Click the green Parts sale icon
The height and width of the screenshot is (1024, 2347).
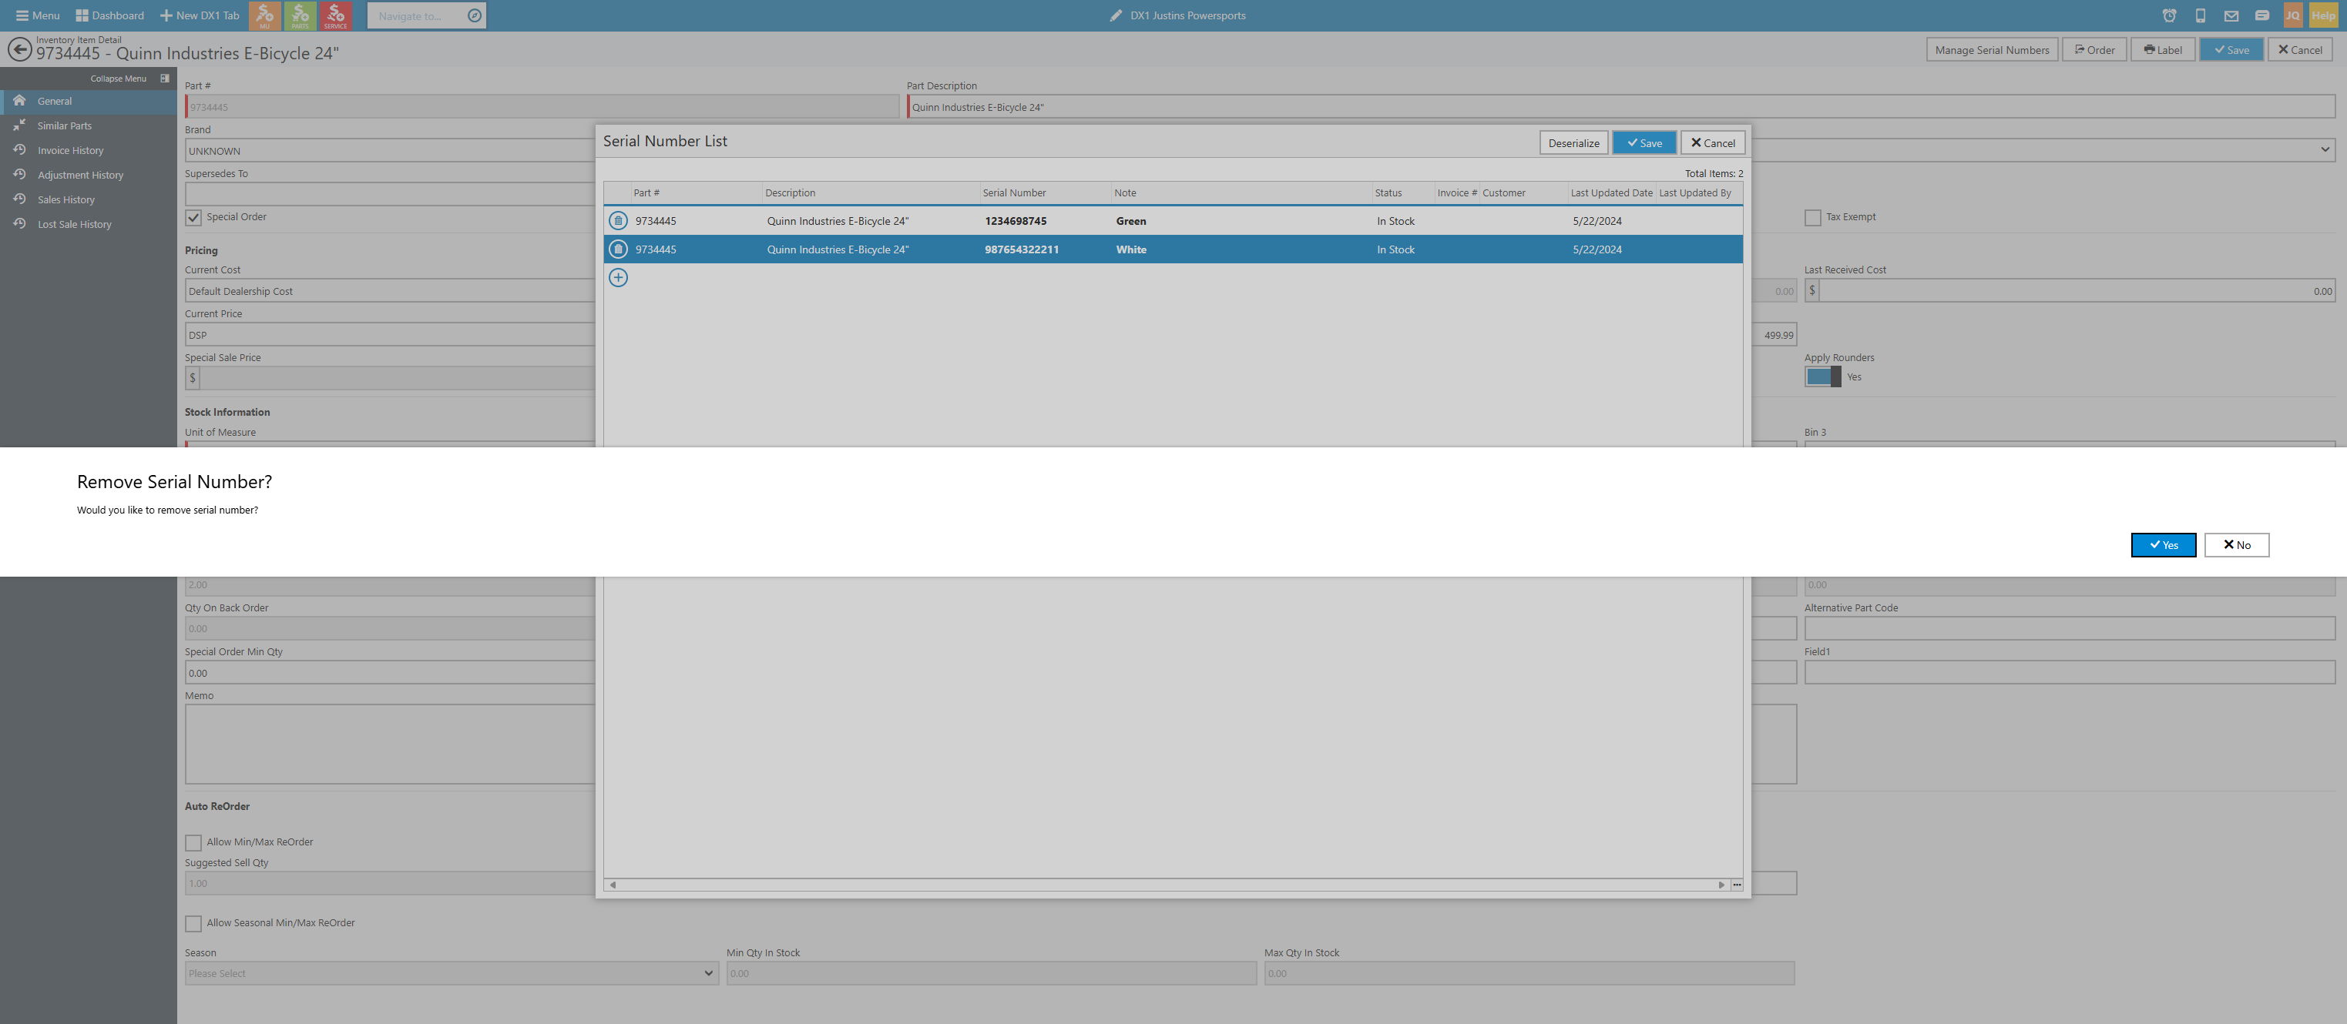pos(300,15)
